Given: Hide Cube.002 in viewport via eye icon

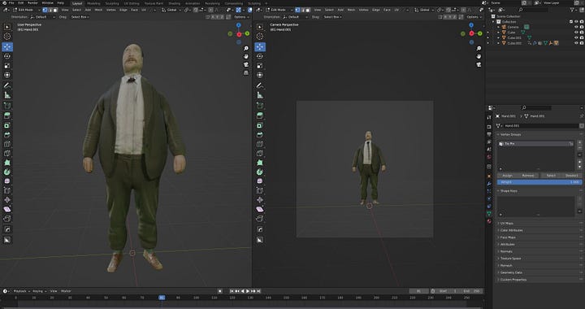Looking at the screenshot, I should click(x=576, y=43).
